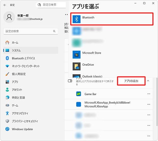Click the sidebar 設定の検索 search field

[31, 31]
